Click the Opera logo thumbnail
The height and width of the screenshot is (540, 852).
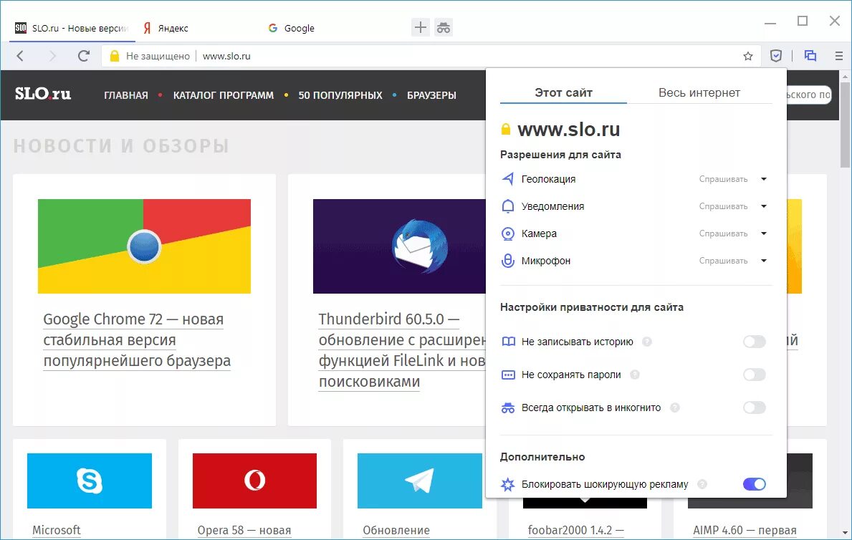pyautogui.click(x=254, y=481)
